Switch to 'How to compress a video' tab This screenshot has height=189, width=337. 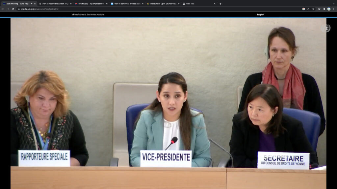[x=126, y=4]
